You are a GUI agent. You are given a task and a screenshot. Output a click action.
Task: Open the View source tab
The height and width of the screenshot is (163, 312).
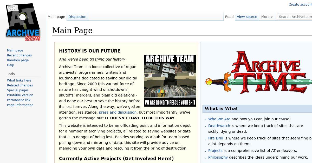coord(247,17)
